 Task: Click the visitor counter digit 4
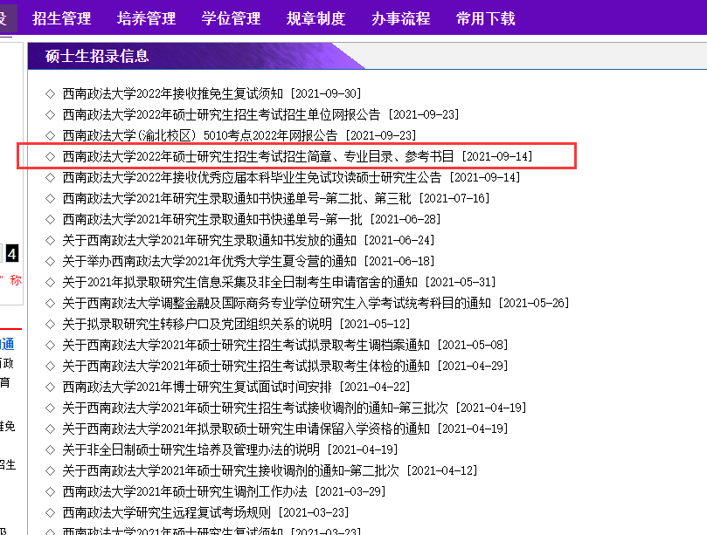pyautogui.click(x=12, y=254)
